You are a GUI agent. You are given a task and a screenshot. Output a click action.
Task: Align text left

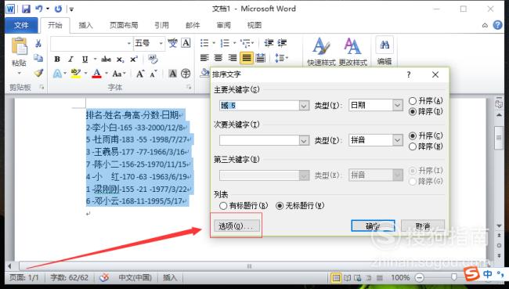(204, 58)
